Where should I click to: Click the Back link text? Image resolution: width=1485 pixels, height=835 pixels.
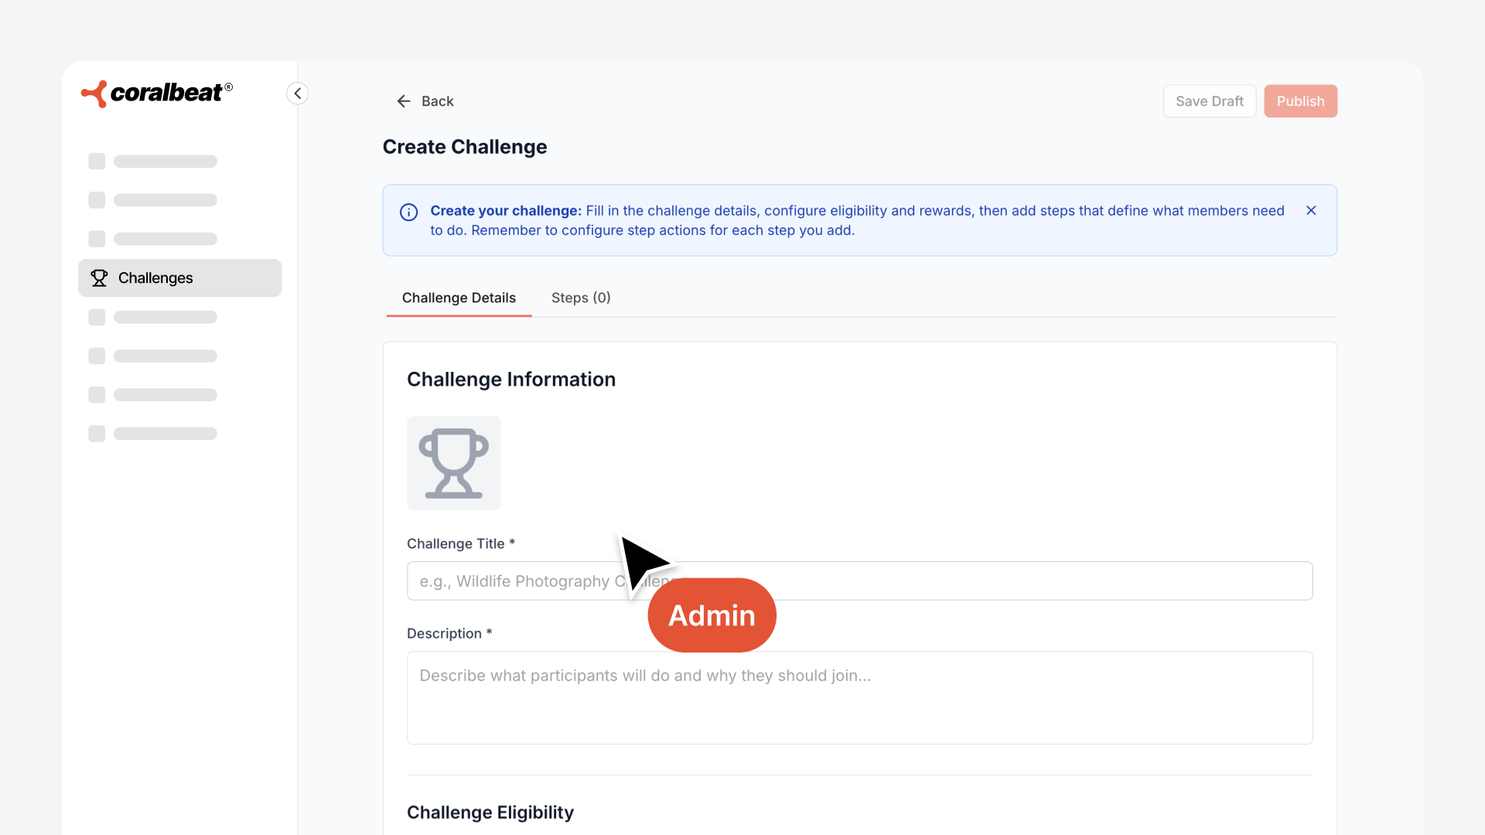click(x=437, y=101)
